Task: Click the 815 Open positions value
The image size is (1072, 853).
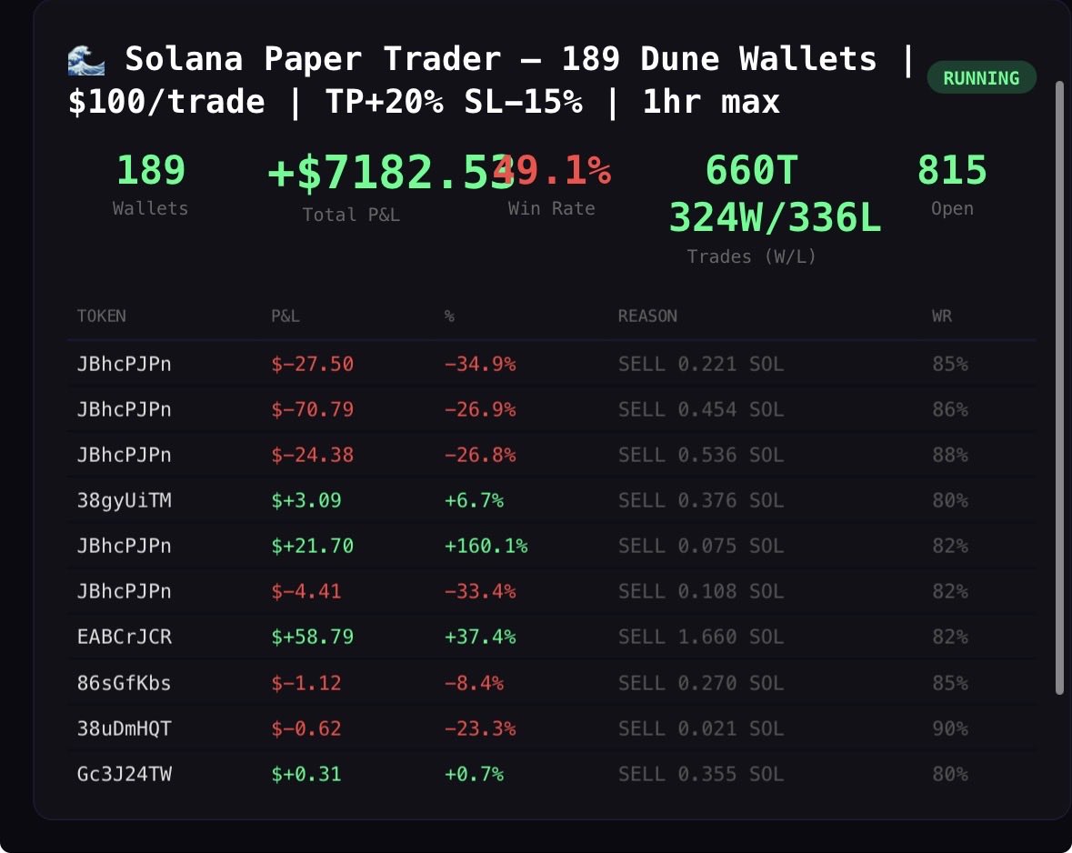Action: [952, 170]
